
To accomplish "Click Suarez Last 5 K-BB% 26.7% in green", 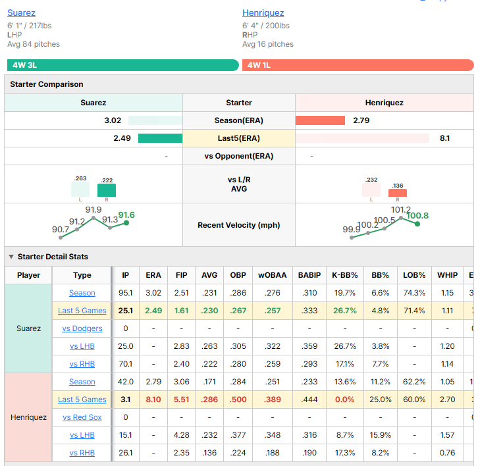I will click(x=345, y=311).
